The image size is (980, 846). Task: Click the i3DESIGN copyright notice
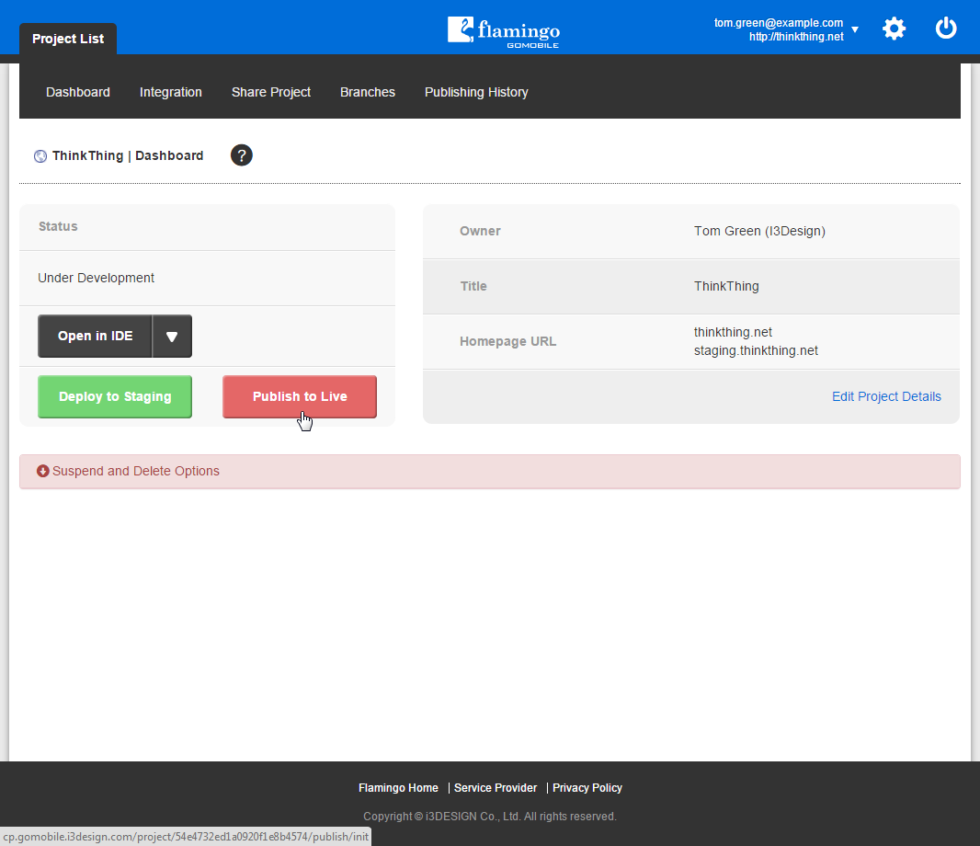pos(490,817)
